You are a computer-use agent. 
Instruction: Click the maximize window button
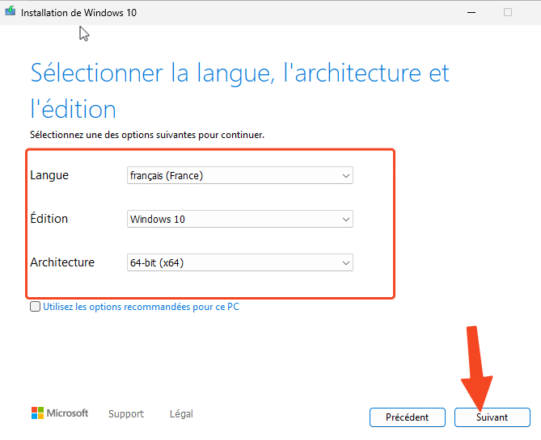508,12
